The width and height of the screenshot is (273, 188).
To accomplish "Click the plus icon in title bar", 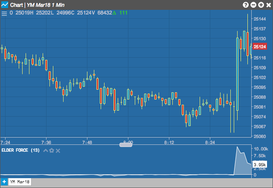I will [x=261, y=5].
